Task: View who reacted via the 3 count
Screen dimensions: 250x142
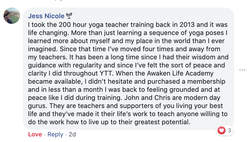Action: tap(229, 130)
